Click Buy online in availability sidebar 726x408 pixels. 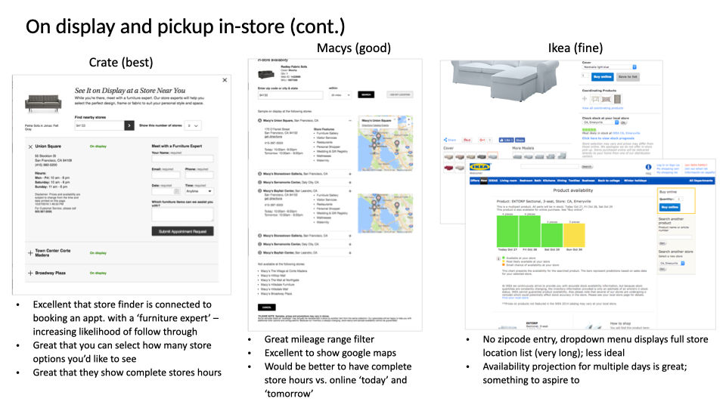[670, 207]
